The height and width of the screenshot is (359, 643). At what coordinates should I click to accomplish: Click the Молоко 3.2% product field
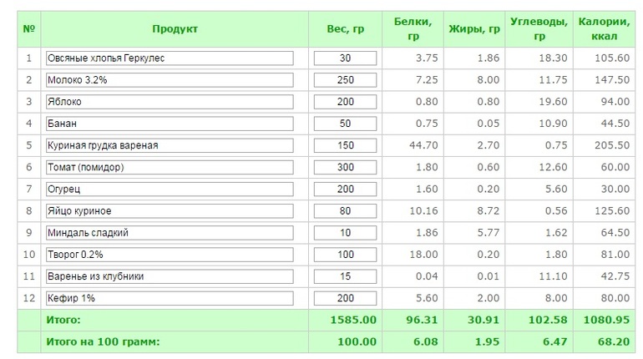click(171, 79)
